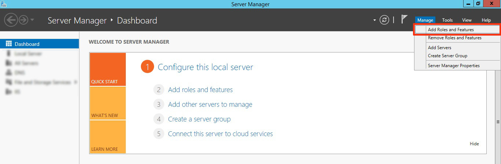Open Server Manager Properties from the menu

coord(457,66)
